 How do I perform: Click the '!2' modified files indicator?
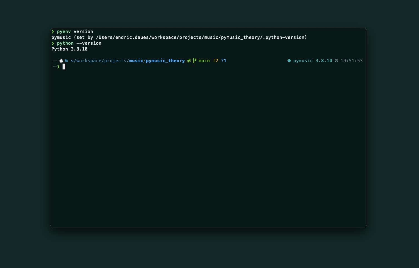(215, 61)
